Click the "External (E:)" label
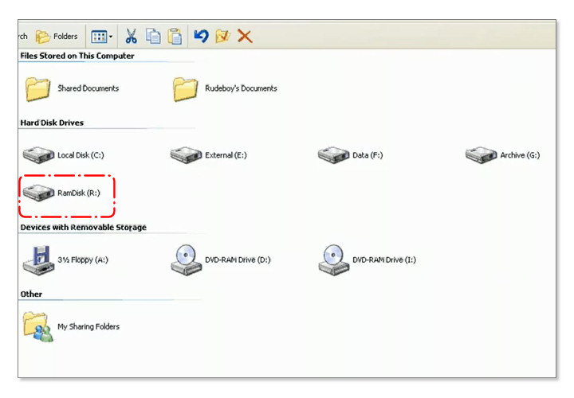The image size is (574, 398). [x=226, y=155]
